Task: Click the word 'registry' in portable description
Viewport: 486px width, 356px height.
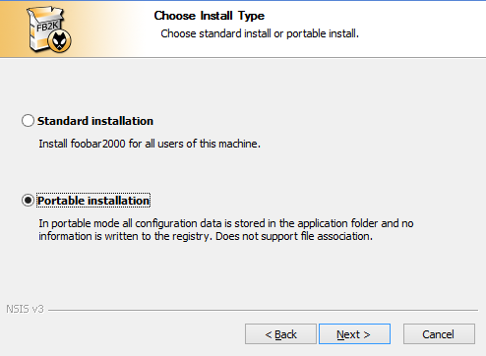Action: tap(191, 236)
